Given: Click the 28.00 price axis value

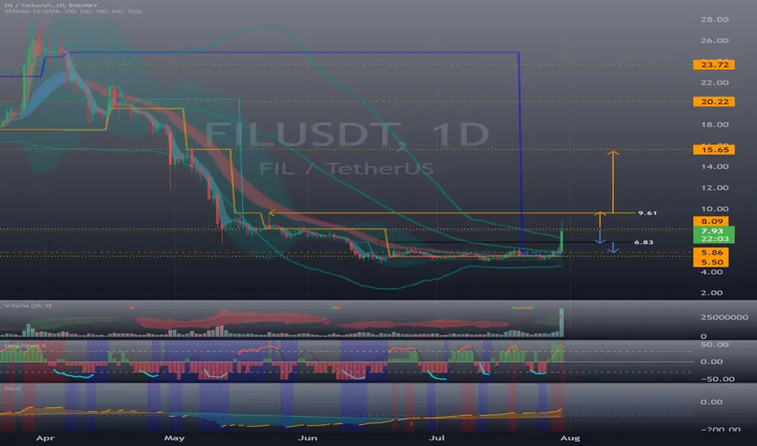Looking at the screenshot, I should pyautogui.click(x=715, y=19).
